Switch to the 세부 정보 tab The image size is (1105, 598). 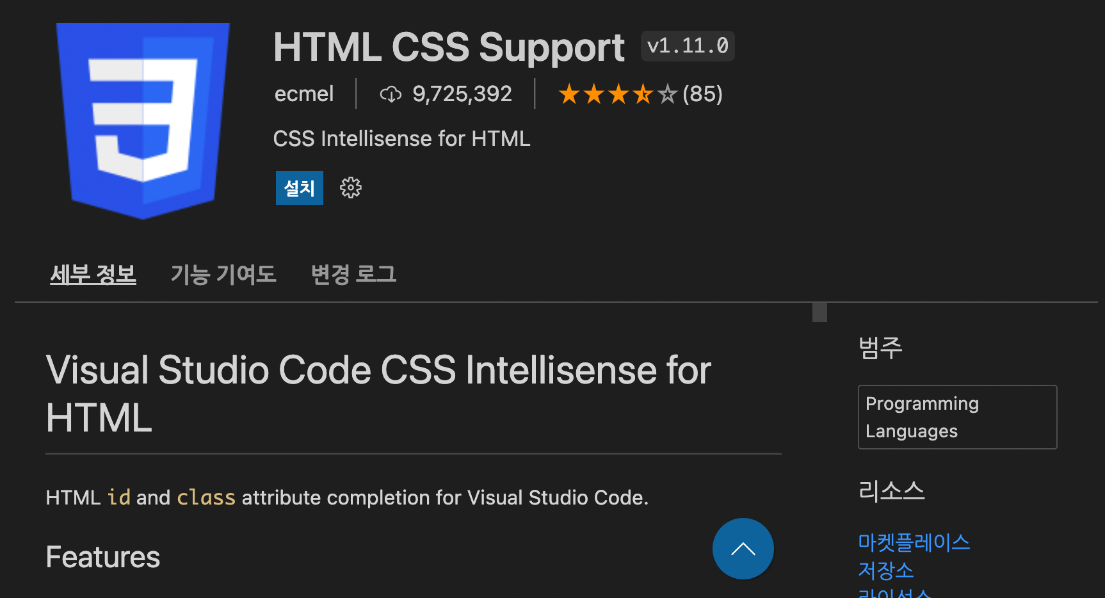pyautogui.click(x=93, y=274)
